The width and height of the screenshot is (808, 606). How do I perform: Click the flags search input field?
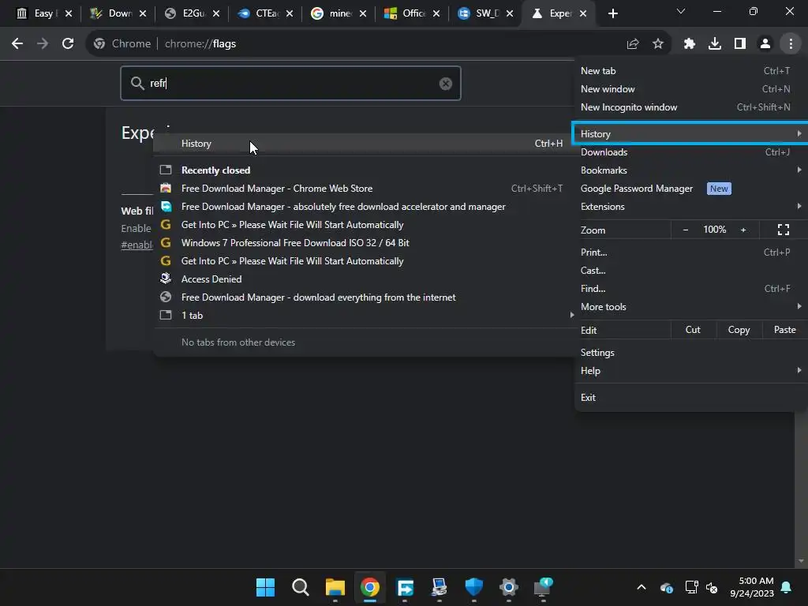coord(290,84)
